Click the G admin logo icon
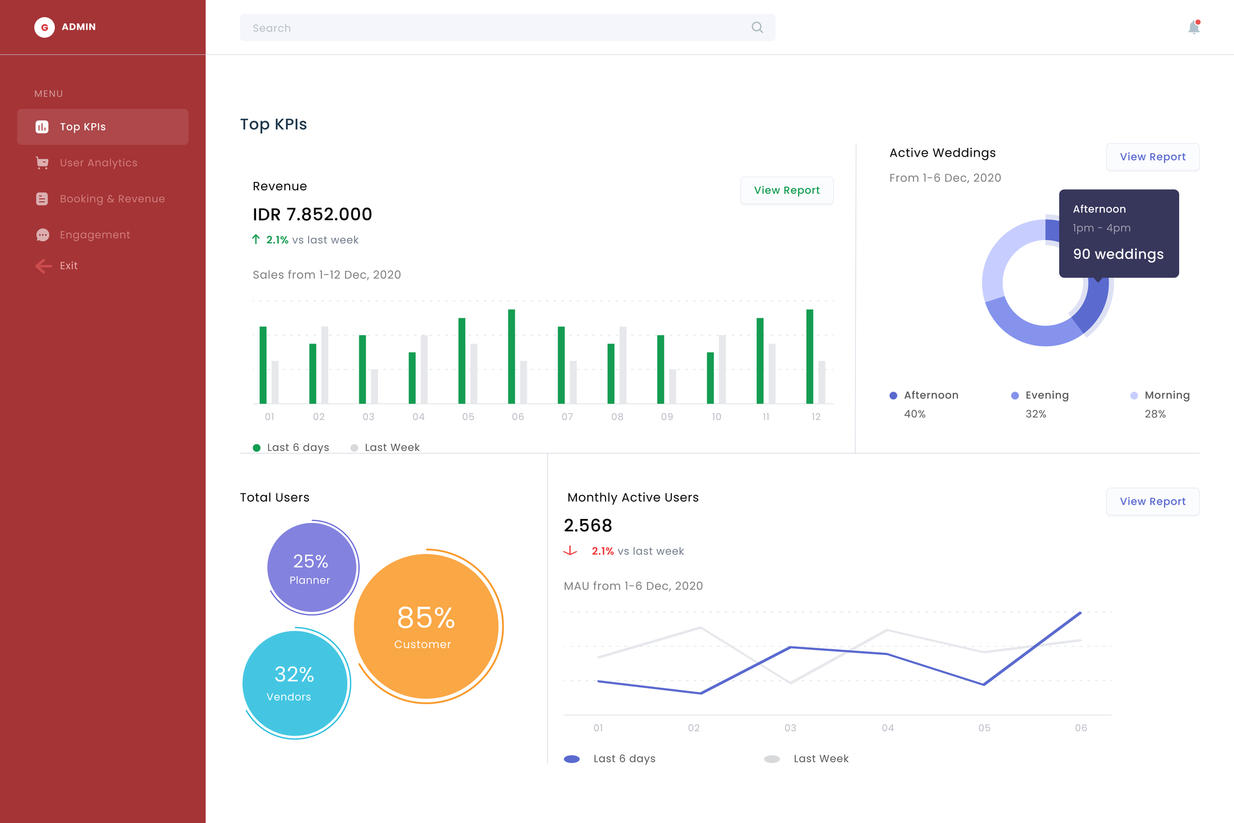Viewport: 1234px width, 823px height. [44, 27]
